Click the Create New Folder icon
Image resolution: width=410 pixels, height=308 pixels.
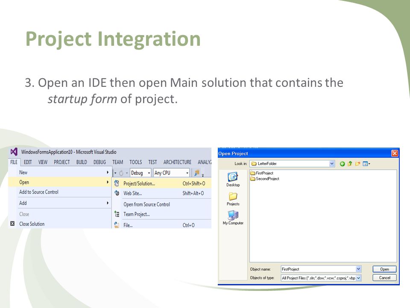click(357, 164)
